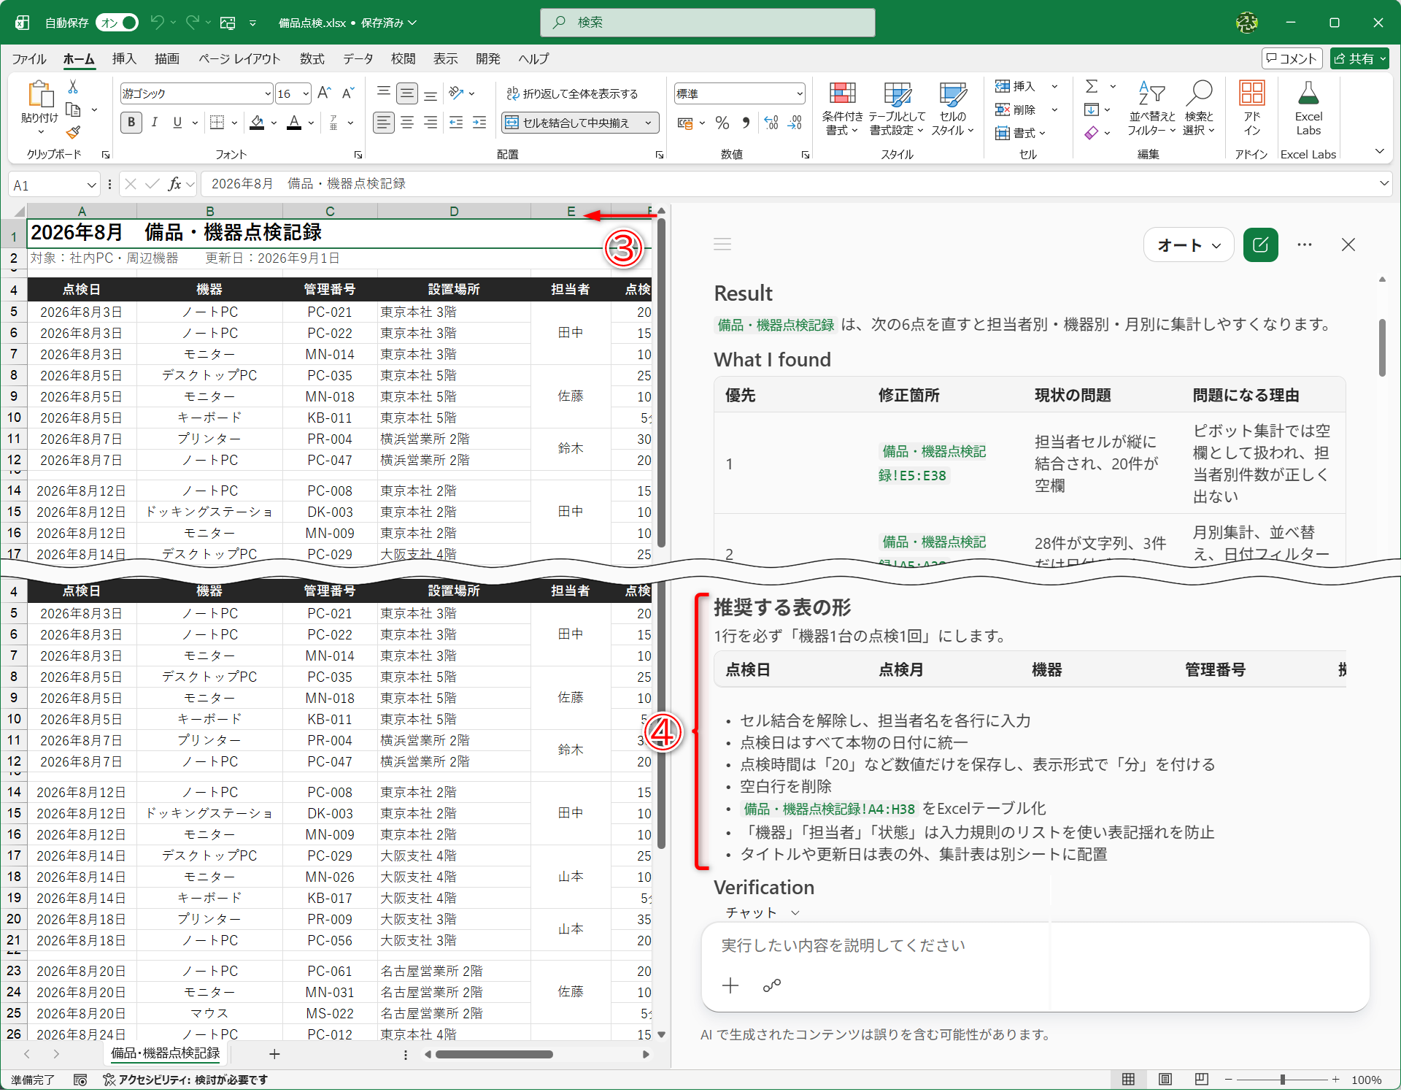Open 条件付き書式 conditional formatting

tap(842, 109)
